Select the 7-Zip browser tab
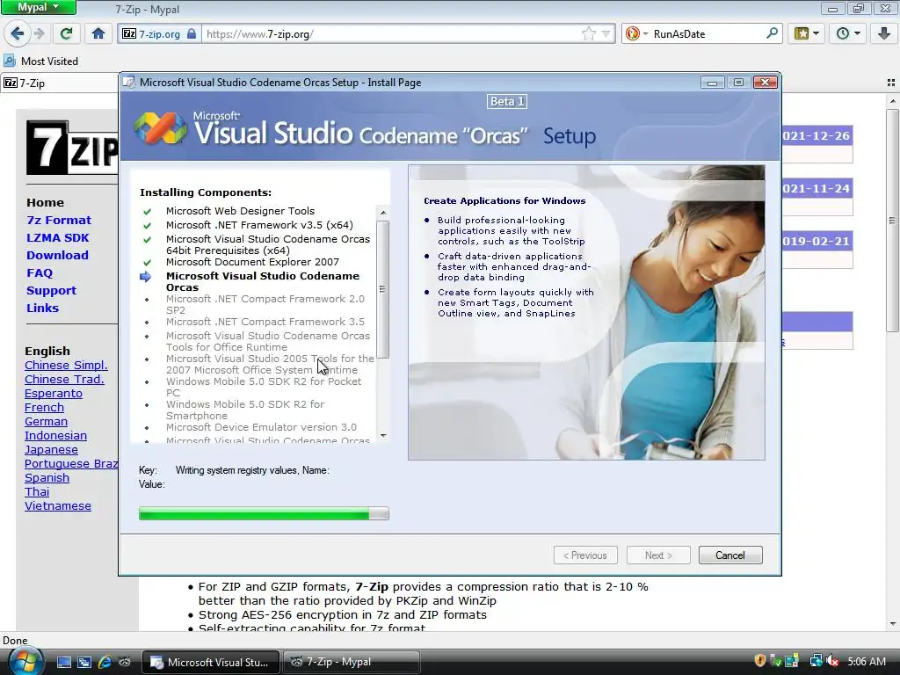Image resolution: width=900 pixels, height=675 pixels. pyautogui.click(x=60, y=83)
